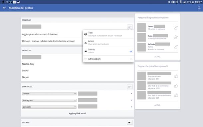Viewport: 203px width, 127px height.
Task: Choose the Amici privacy option
Action: click(108, 43)
